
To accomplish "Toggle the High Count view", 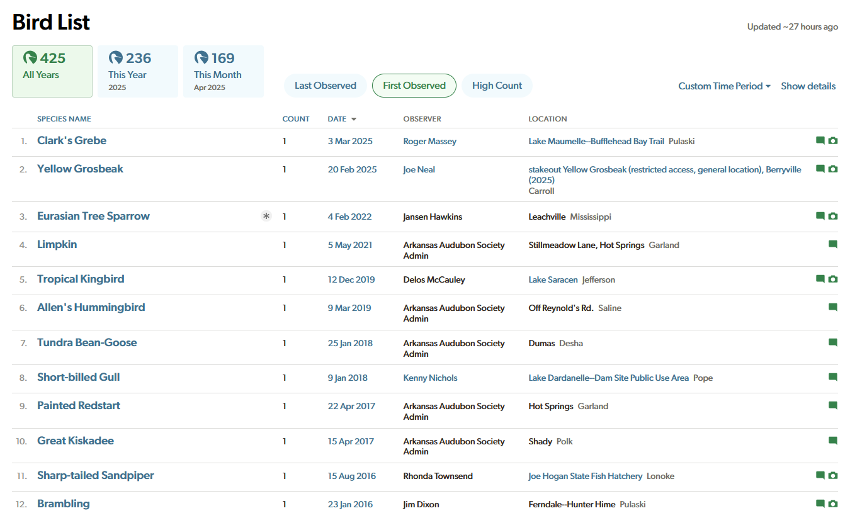I will pyautogui.click(x=497, y=86).
